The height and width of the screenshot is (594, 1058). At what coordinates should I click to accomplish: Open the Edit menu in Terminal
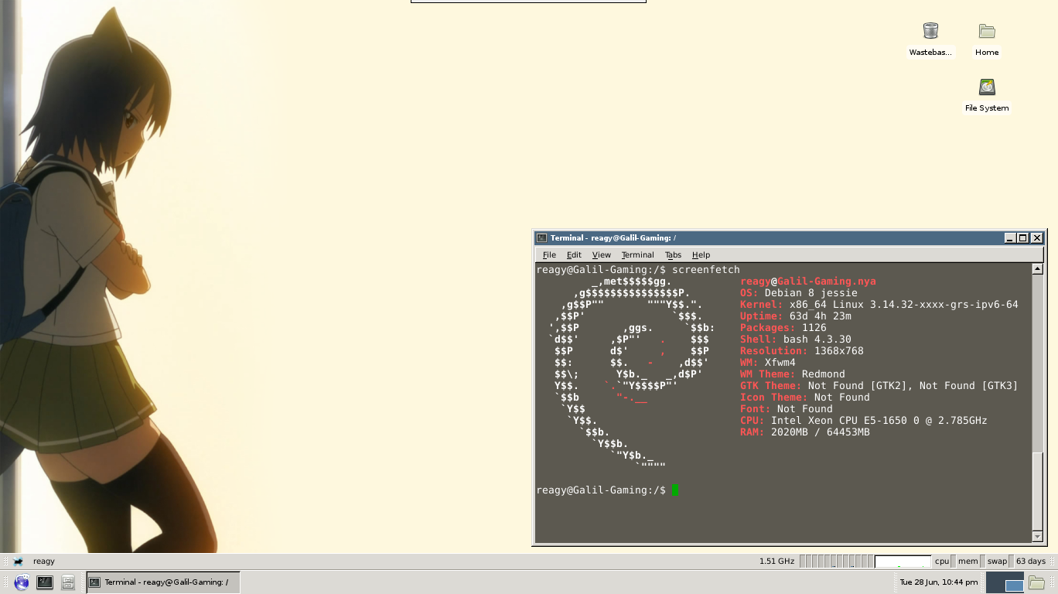point(574,254)
